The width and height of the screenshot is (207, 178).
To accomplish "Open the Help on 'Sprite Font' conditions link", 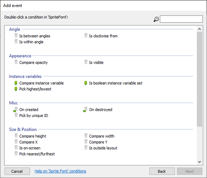I will pos(60,171).
